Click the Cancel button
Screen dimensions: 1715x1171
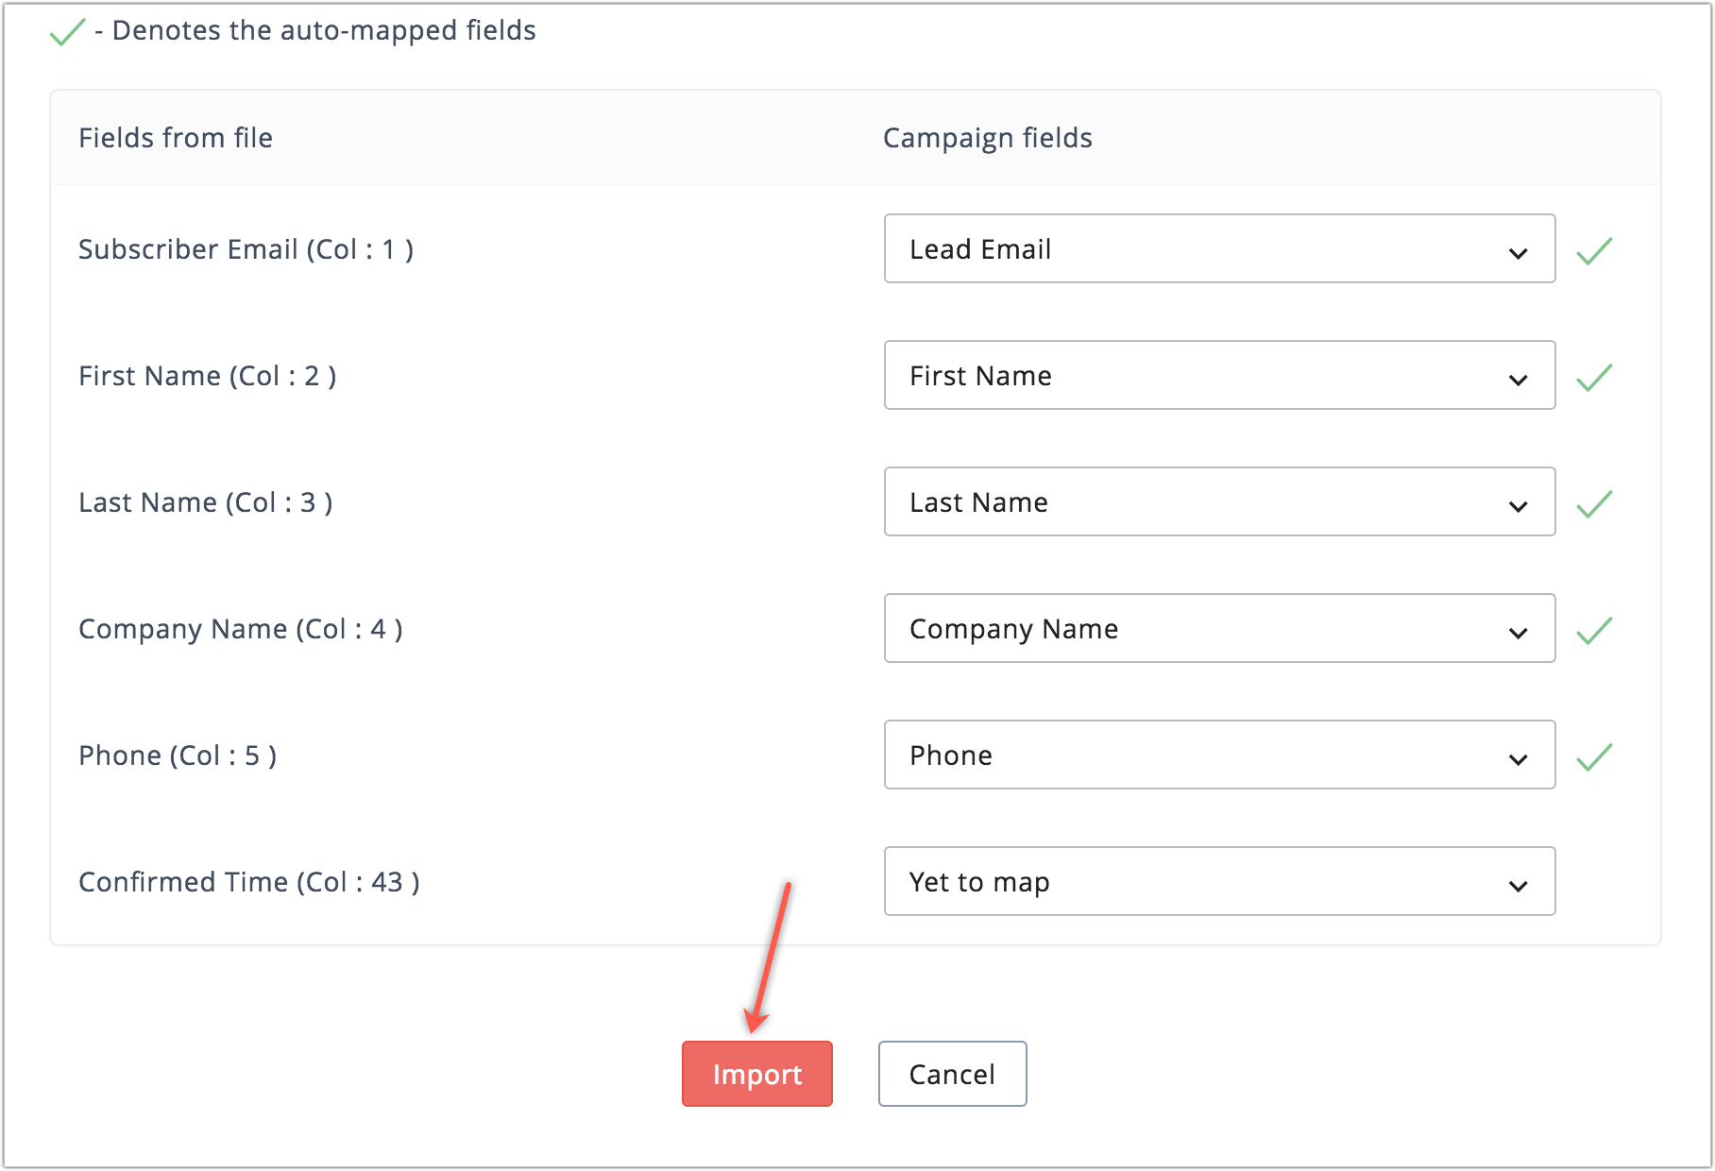[x=952, y=1074]
